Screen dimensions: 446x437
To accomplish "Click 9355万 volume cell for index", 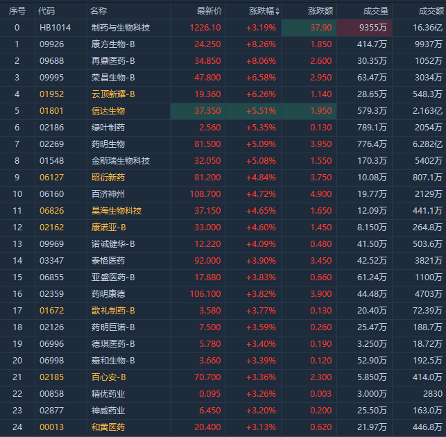I will tap(365, 28).
